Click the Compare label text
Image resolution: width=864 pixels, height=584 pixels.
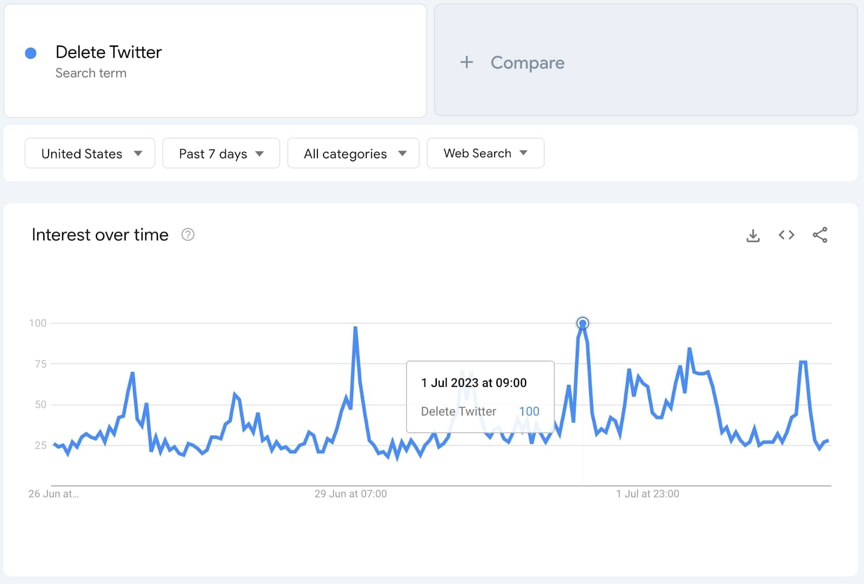coord(527,63)
